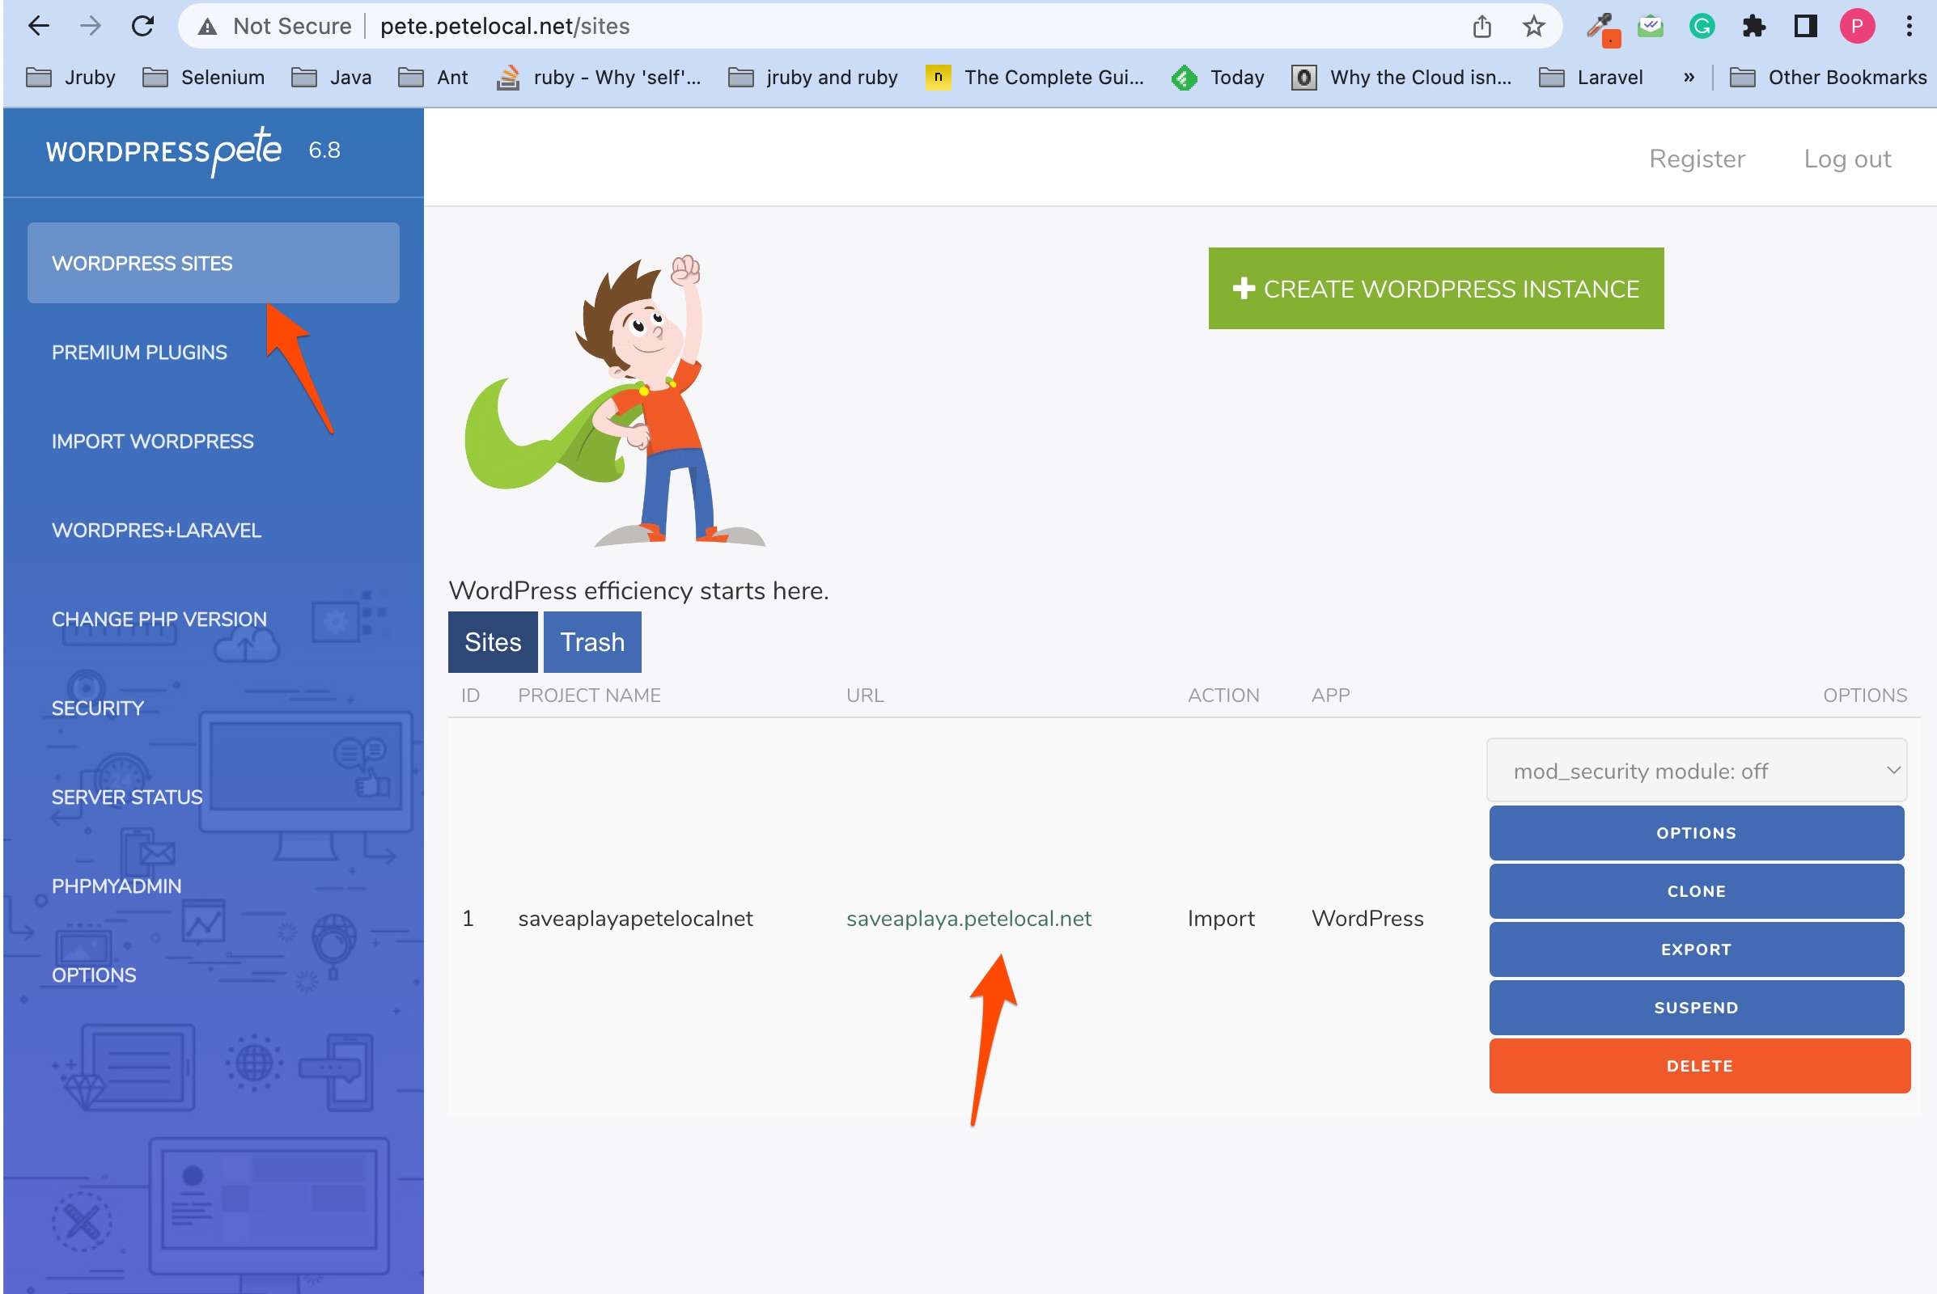This screenshot has height=1294, width=1937.
Task: Expand hidden bookmarks chevron
Action: point(1689,78)
